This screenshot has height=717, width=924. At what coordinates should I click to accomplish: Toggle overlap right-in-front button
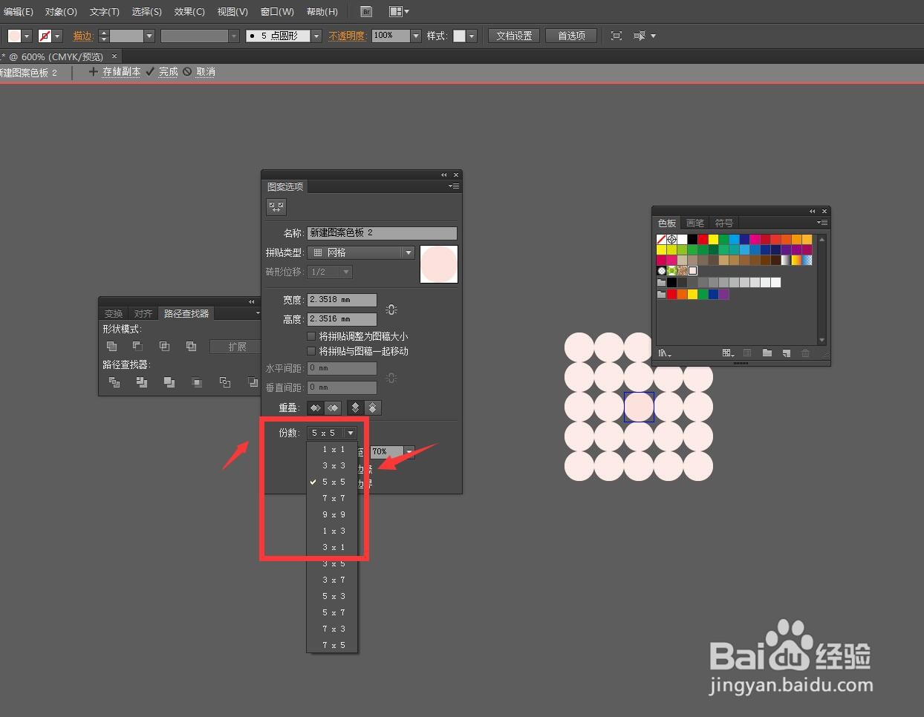tap(333, 407)
